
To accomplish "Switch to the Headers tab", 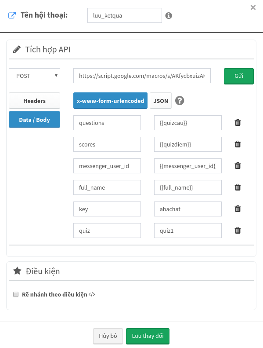I will point(34,101).
